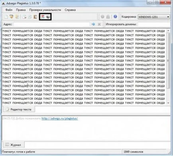The image size is (173, 156).
Task: Click into the Адрес input field
Action: pyautogui.click(x=51, y=24)
